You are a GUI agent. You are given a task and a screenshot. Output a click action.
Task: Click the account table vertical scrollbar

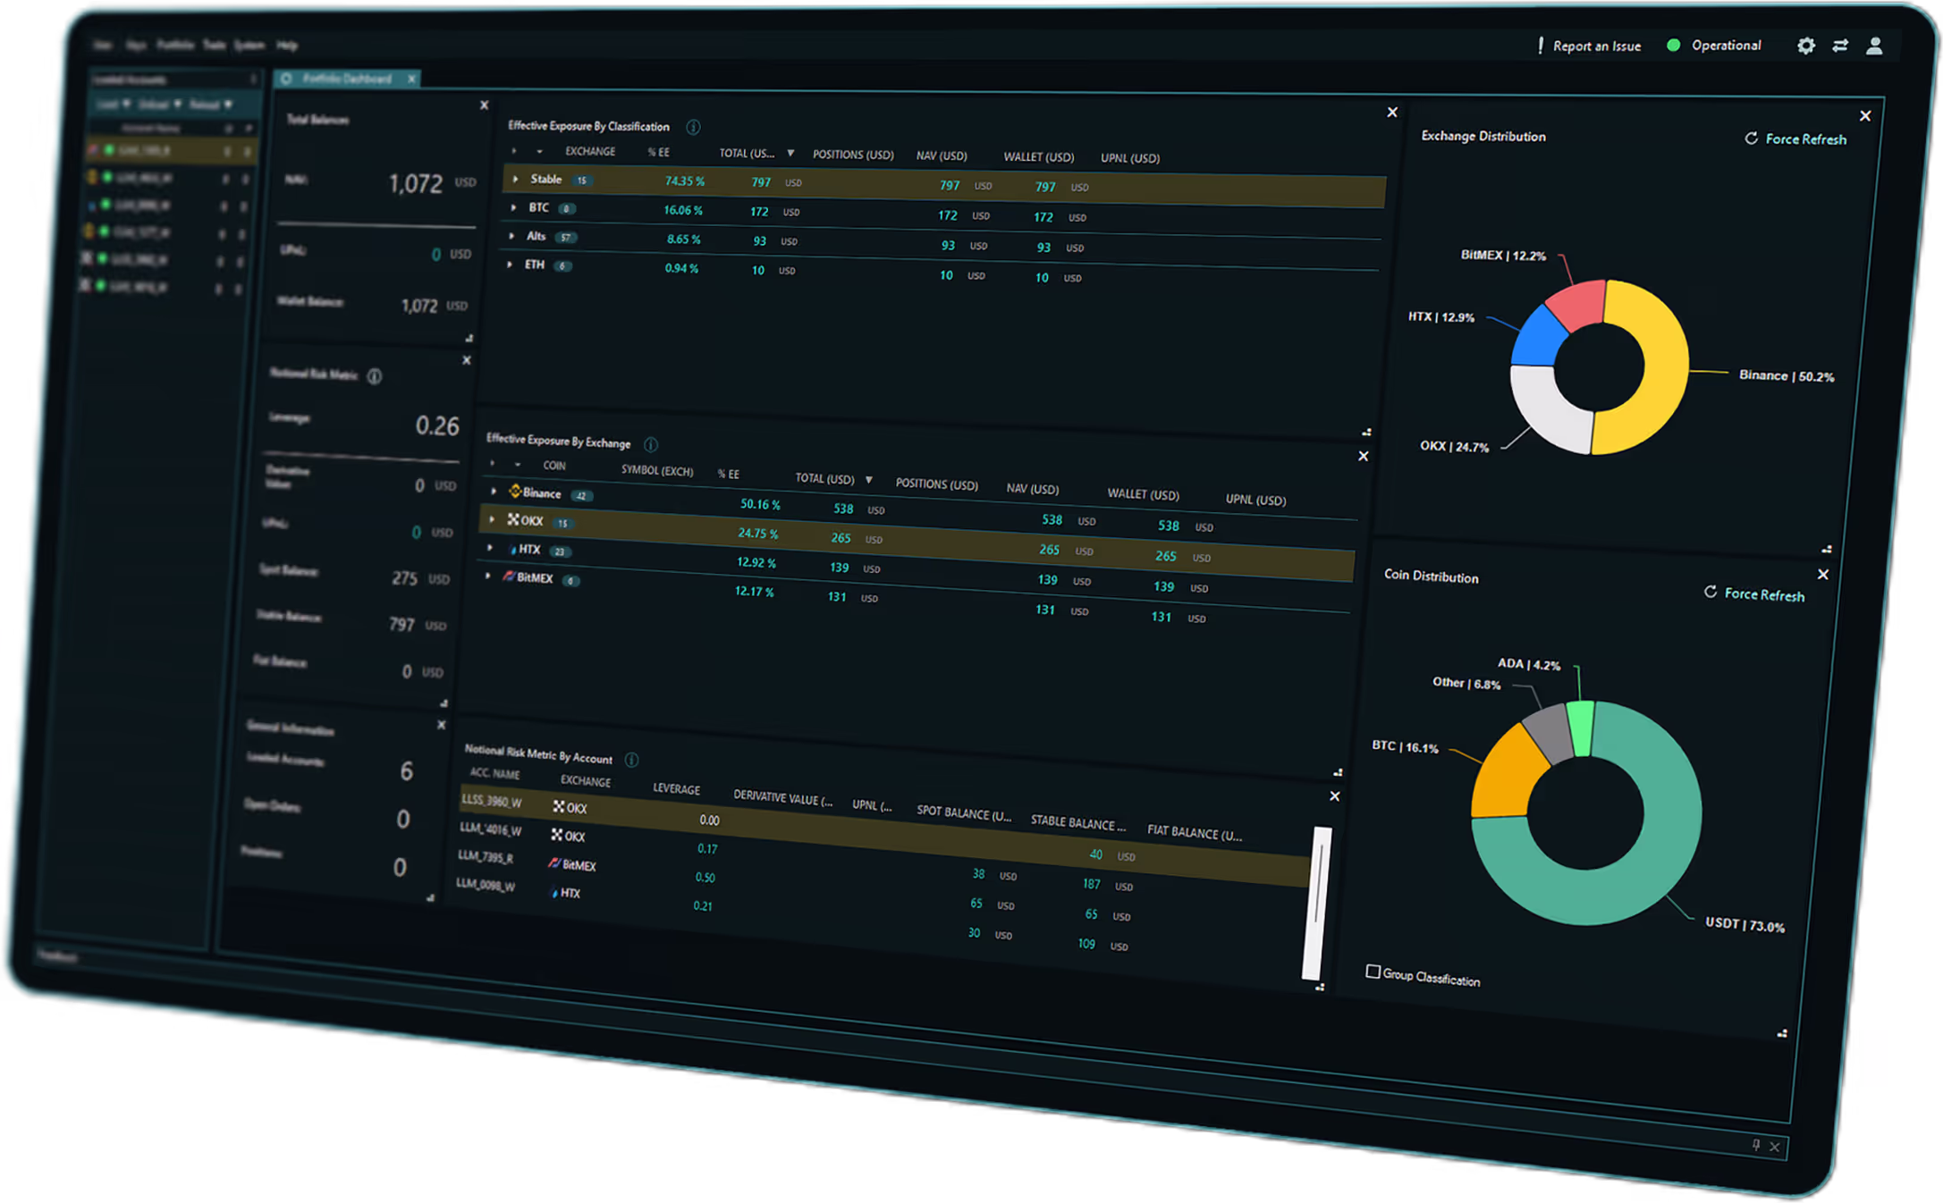1317,903
